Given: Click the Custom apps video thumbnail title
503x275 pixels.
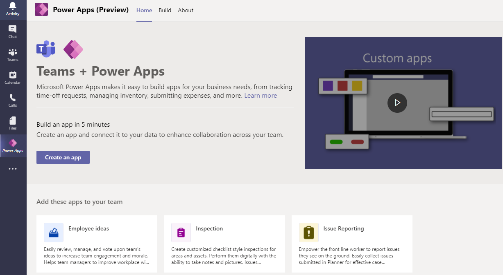Looking at the screenshot, I should pyautogui.click(x=397, y=58).
